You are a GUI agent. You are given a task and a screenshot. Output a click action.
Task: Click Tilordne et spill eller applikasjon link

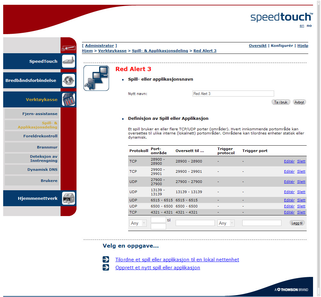[x=177, y=259]
